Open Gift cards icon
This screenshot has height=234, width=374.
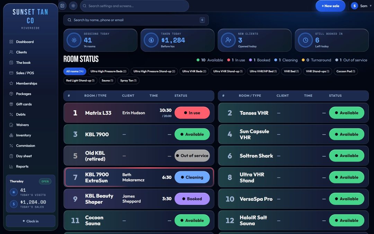coord(11,104)
